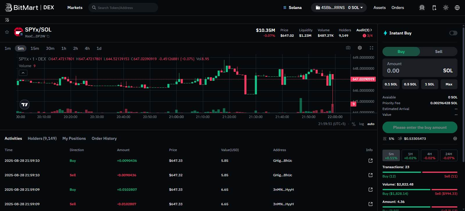Select the Sell toggle tab
The width and height of the screenshot is (465, 211).
click(439, 52)
